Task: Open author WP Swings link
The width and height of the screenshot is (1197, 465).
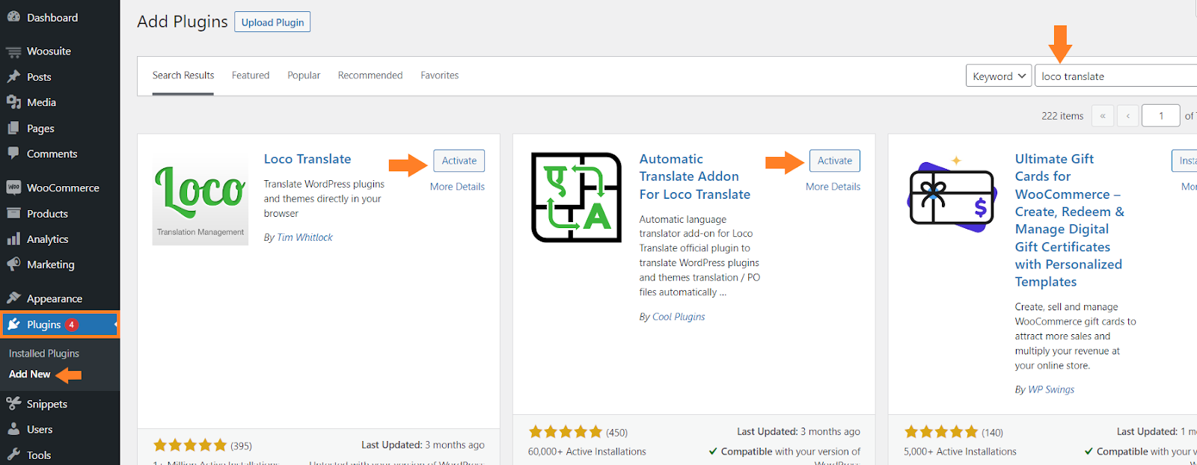Action: click(x=1051, y=389)
